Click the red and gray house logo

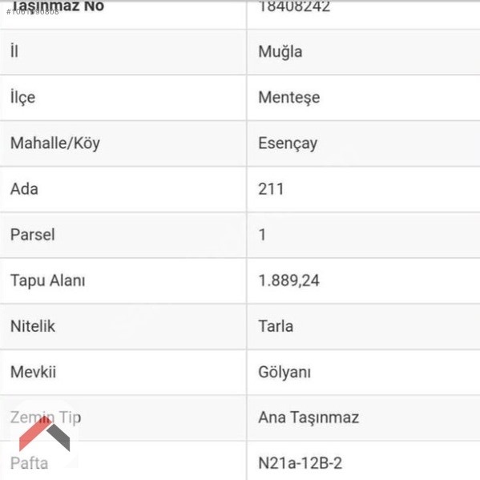click(45, 434)
